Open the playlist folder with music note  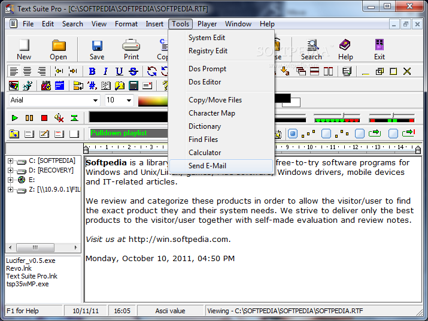coord(14,134)
